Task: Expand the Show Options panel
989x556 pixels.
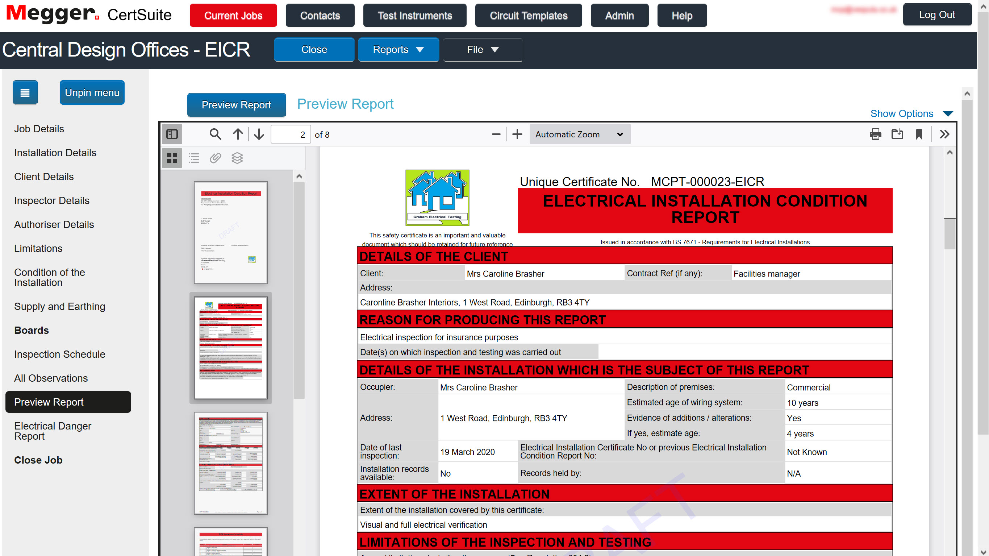Action: pos(912,113)
